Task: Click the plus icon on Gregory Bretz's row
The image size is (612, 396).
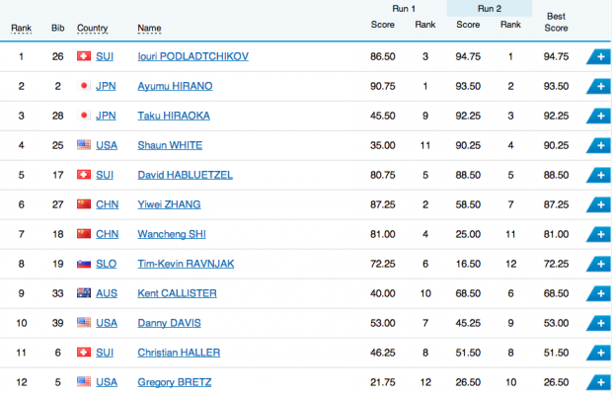Action: pyautogui.click(x=598, y=382)
